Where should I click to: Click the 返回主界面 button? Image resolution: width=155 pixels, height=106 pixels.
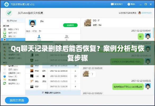[x=17, y=100]
